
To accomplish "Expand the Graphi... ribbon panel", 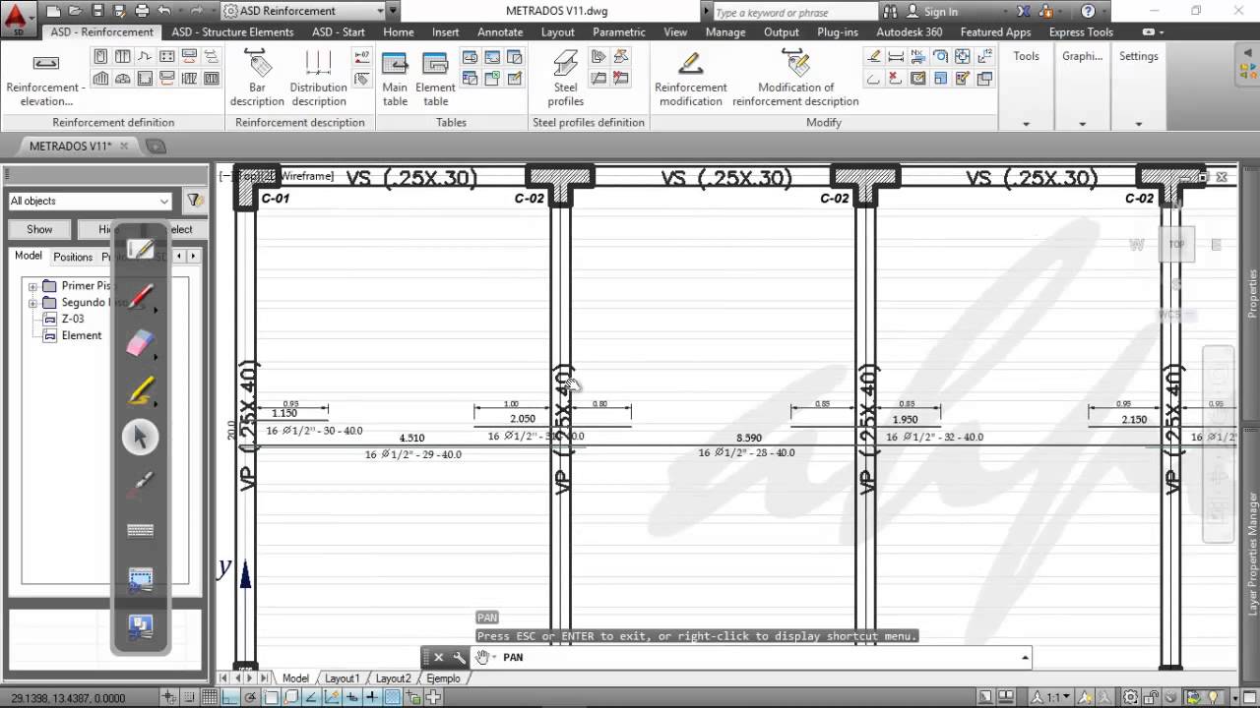I will coord(1082,124).
